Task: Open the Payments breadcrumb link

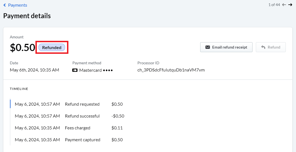Action: pyautogui.click(x=17, y=5)
